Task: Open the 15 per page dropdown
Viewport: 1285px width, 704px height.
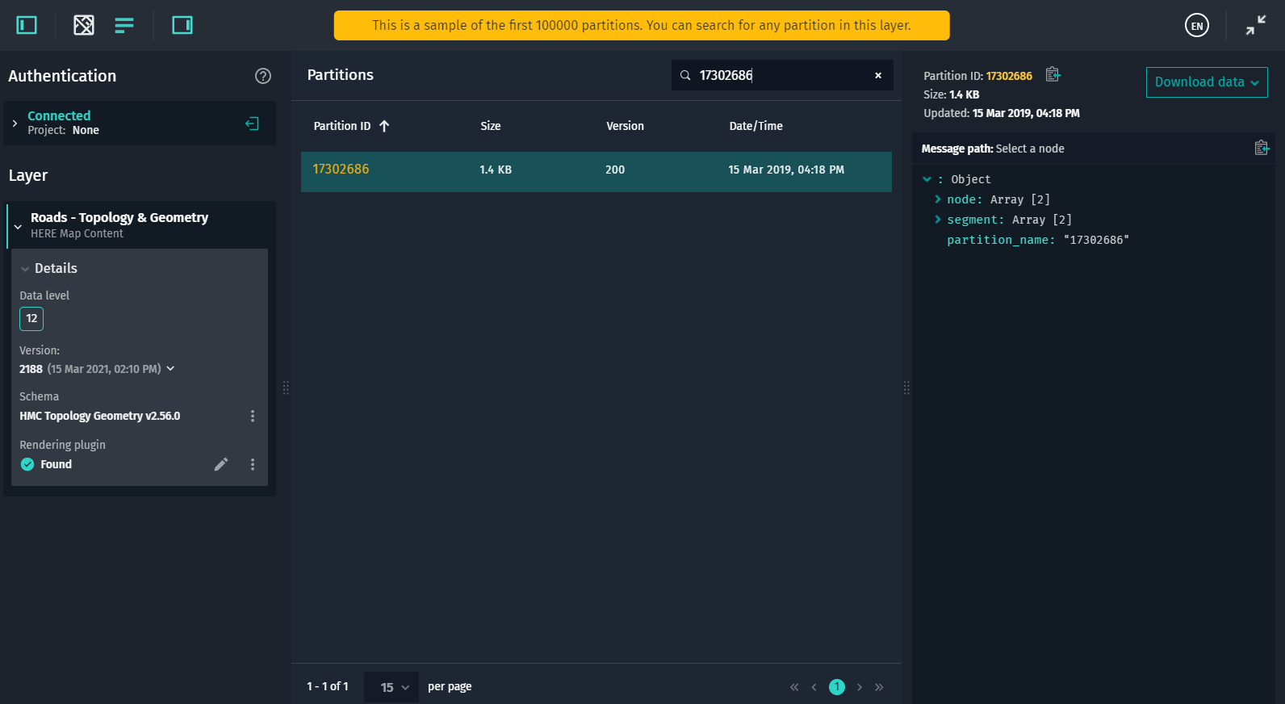Action: point(391,687)
